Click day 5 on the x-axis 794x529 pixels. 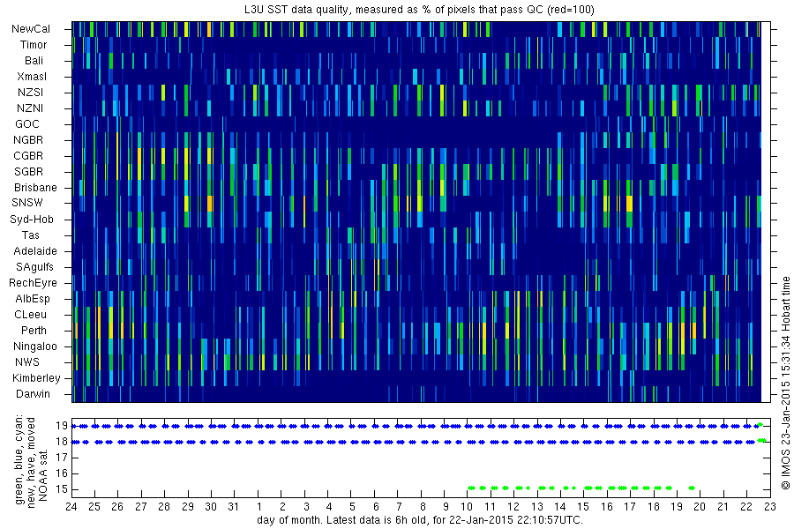pos(352,507)
